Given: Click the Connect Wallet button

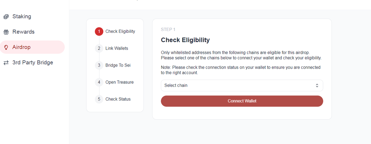Looking at the screenshot, I should (x=242, y=101).
